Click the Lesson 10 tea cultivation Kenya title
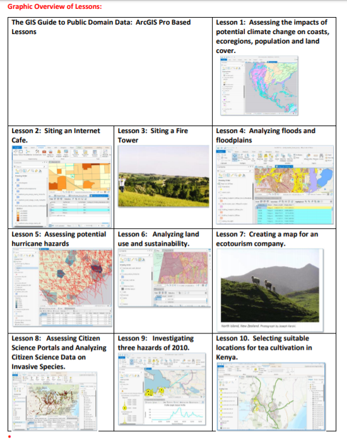This screenshot has width=347, height=440. coord(264,348)
